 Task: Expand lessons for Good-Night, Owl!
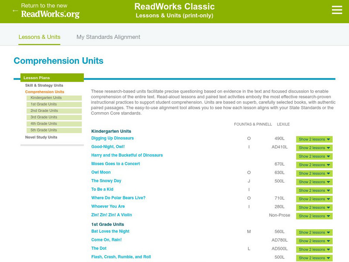click(x=314, y=148)
